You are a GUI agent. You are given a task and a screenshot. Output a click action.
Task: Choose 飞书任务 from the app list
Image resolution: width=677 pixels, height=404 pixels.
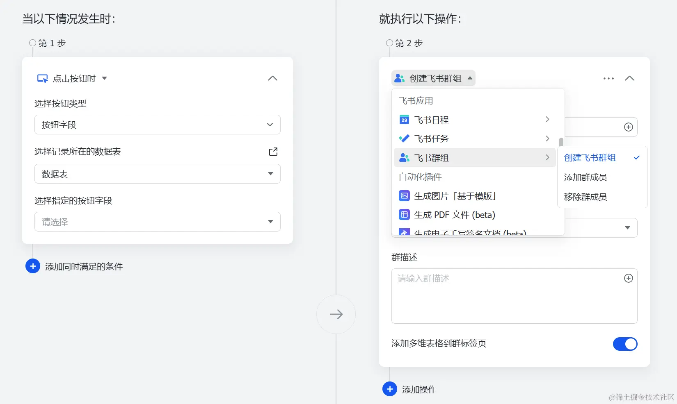click(x=475, y=138)
